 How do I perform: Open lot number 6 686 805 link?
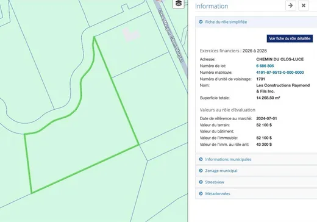(x=265, y=66)
